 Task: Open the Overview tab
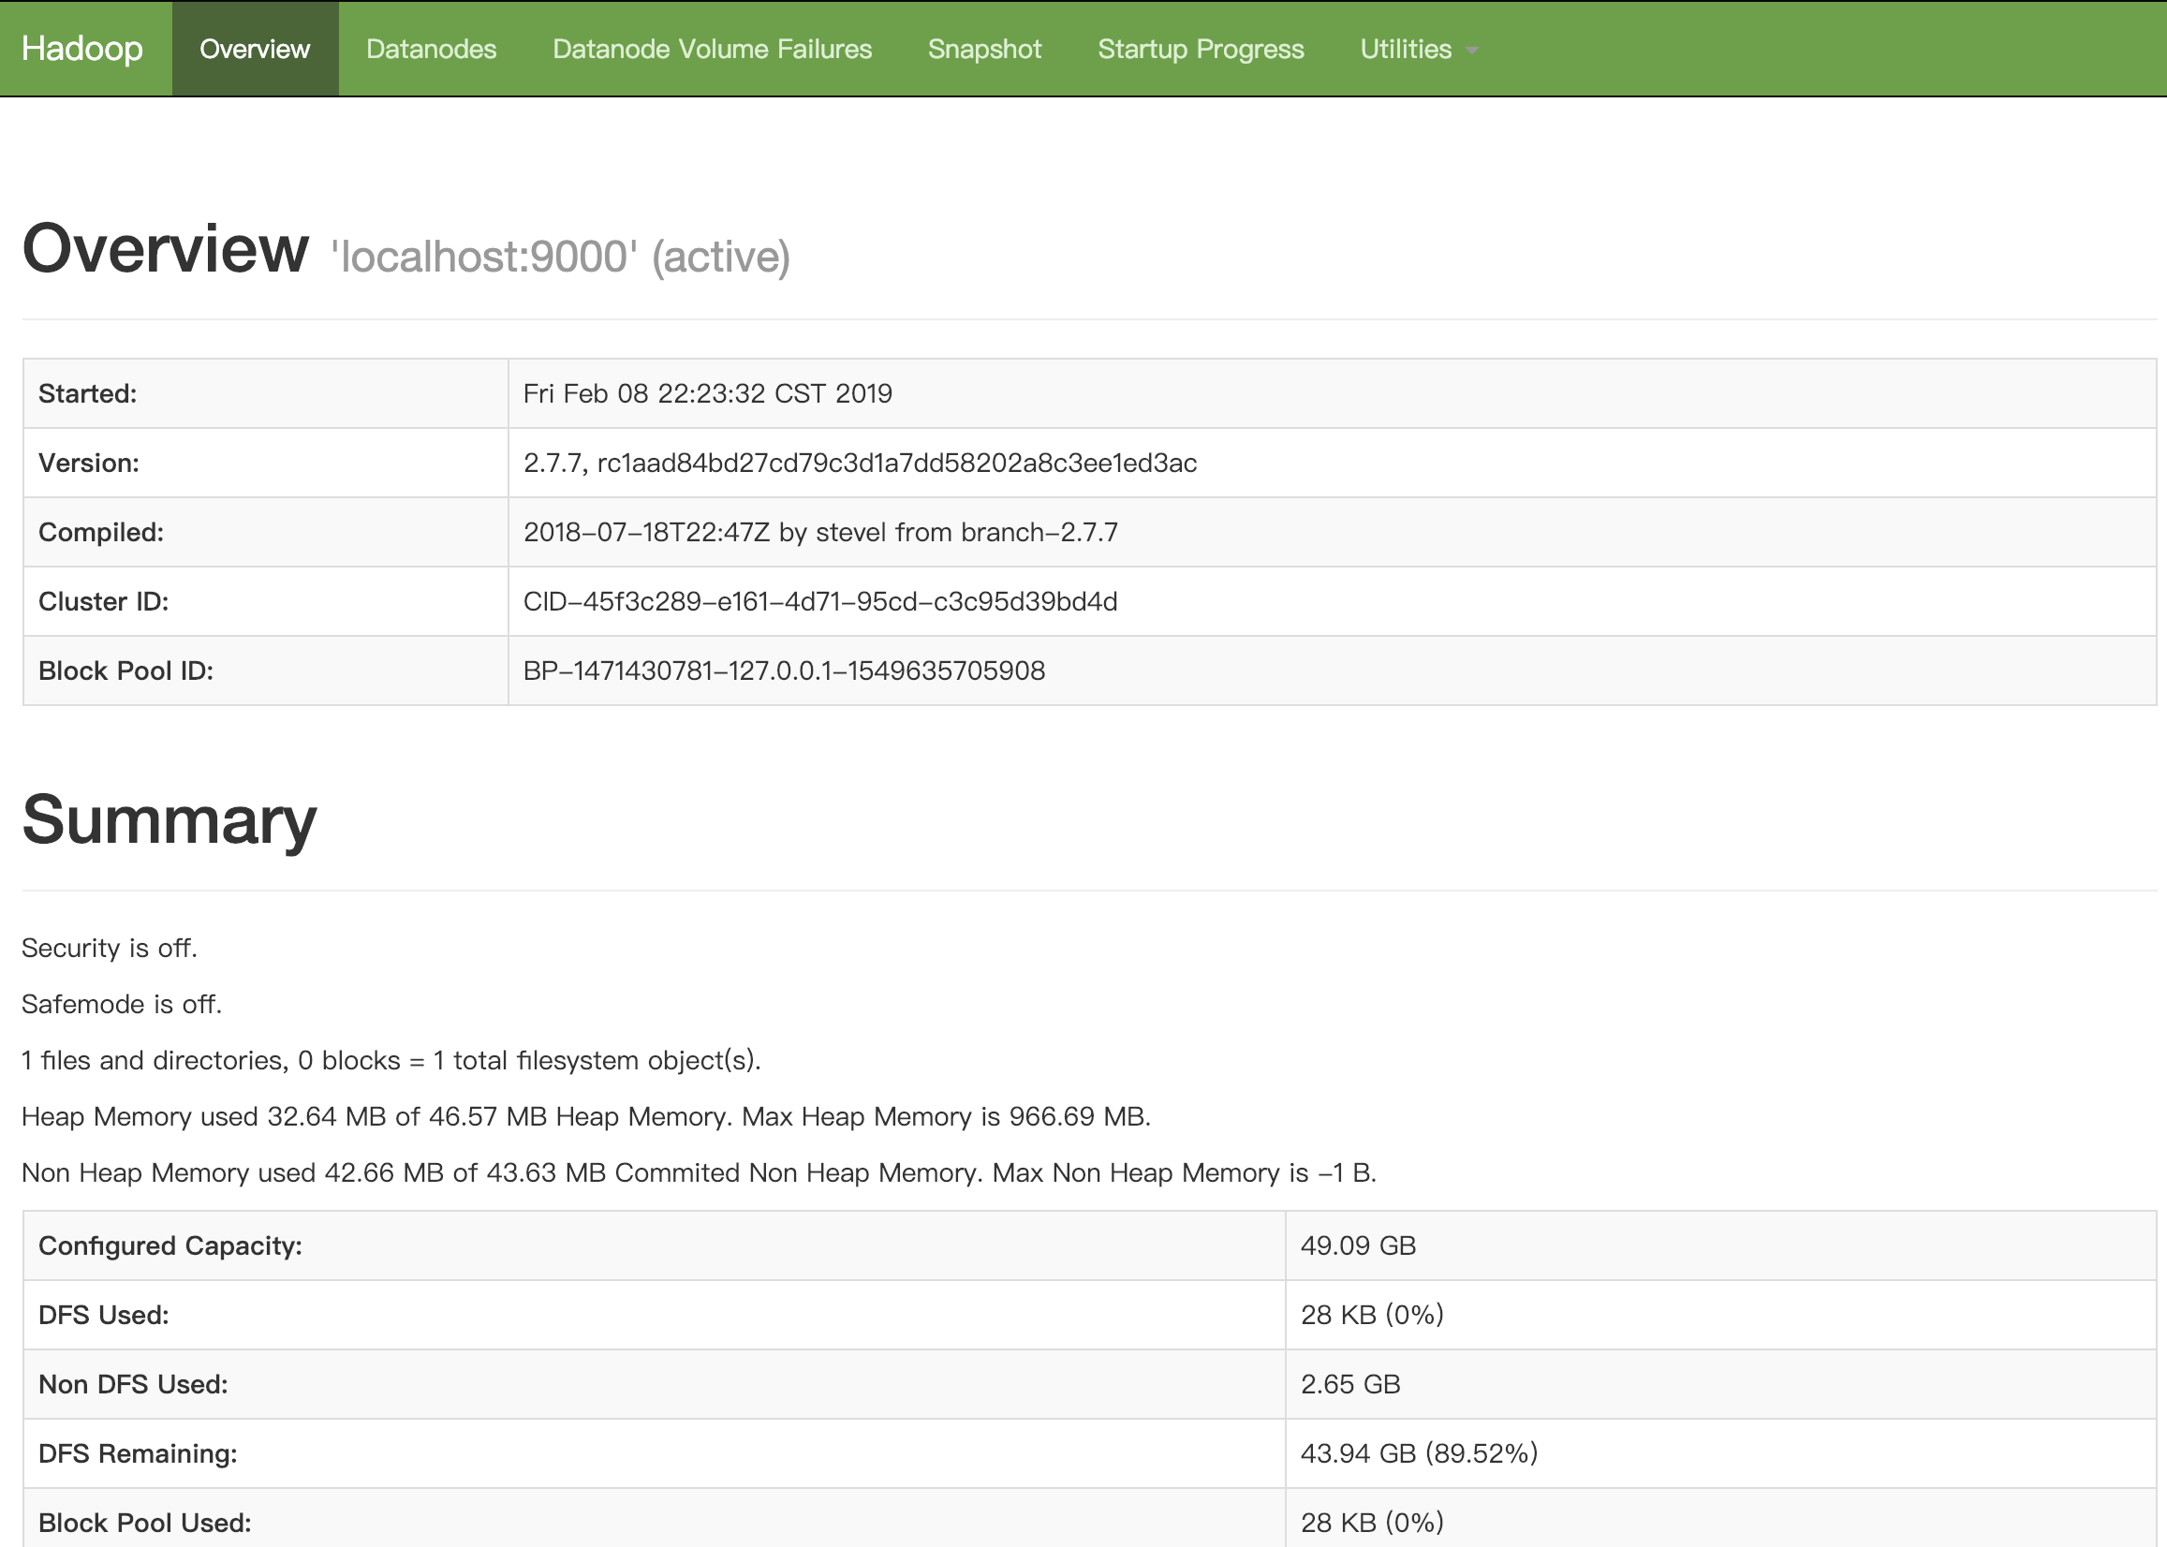(255, 49)
